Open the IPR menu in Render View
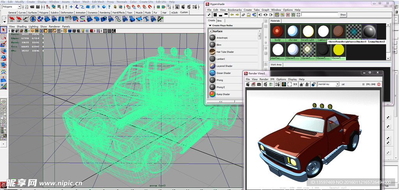The height and width of the screenshot is (190, 399). [x=272, y=79]
